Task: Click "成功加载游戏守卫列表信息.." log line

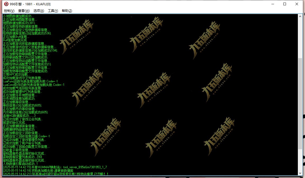Action: point(22,78)
